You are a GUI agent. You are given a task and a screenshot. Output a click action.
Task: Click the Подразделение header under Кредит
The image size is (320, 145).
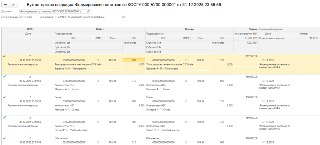pyautogui.click(x=189, y=34)
